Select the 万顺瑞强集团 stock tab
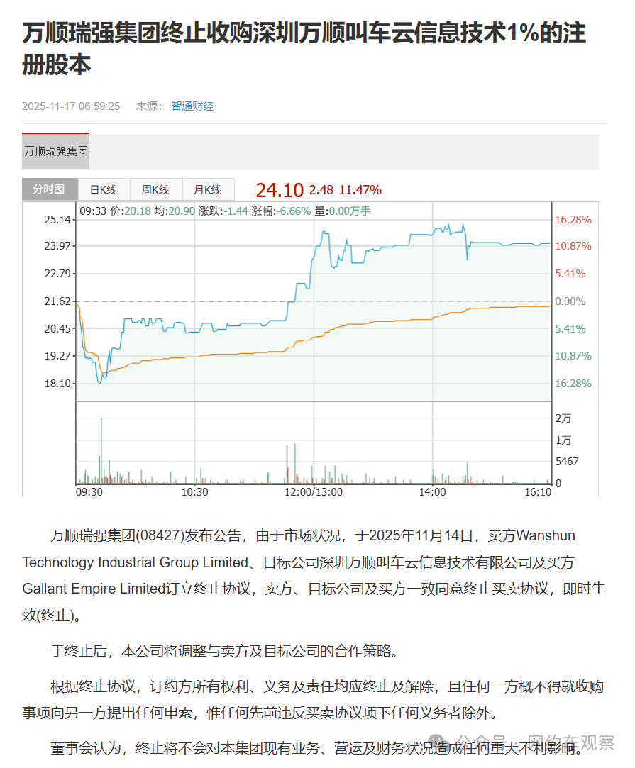 (56, 151)
